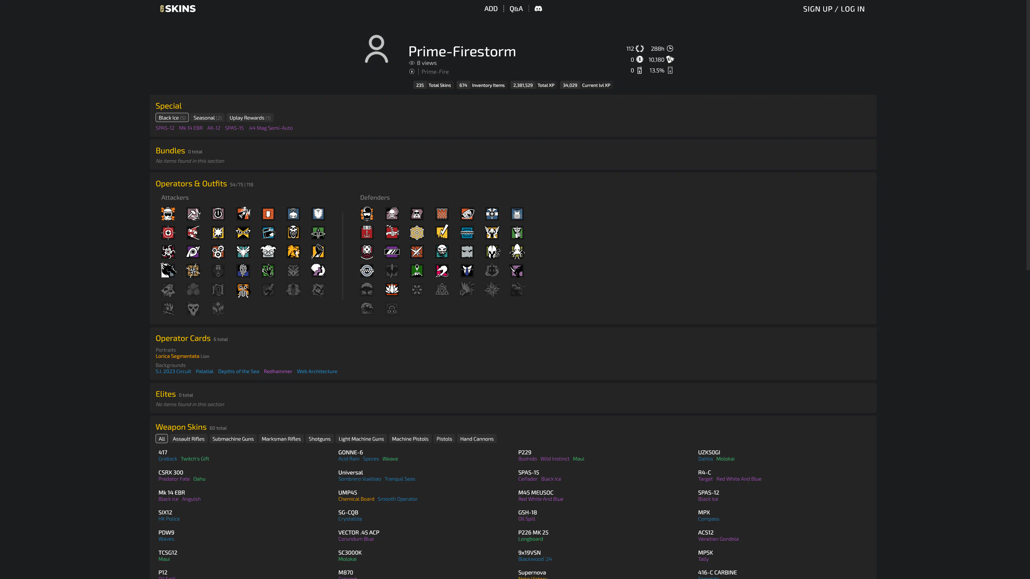The width and height of the screenshot is (1030, 579).
Task: Select the Warden suit and tie icon
Action: pyautogui.click(x=467, y=270)
